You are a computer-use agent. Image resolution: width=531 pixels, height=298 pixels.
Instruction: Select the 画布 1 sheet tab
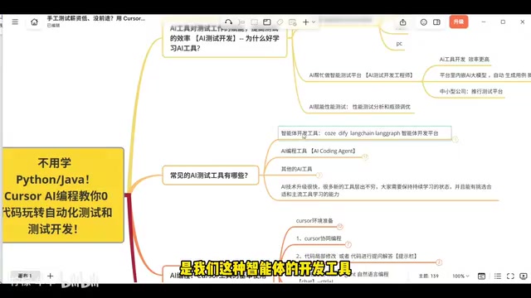pos(25,276)
